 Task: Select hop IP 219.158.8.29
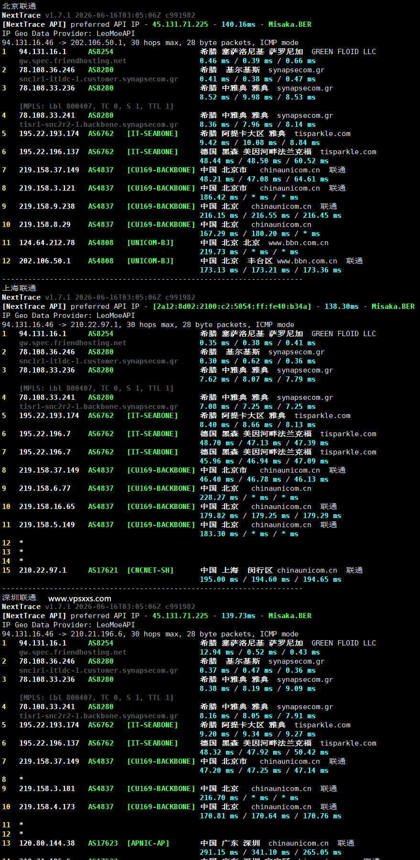pyautogui.click(x=45, y=225)
